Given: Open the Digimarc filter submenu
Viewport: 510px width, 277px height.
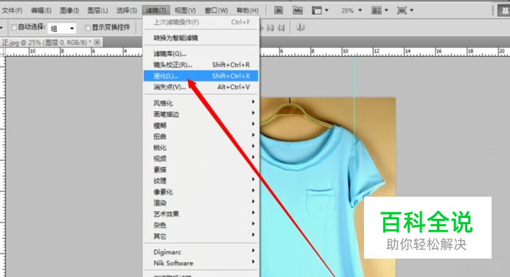Looking at the screenshot, I should (x=200, y=252).
